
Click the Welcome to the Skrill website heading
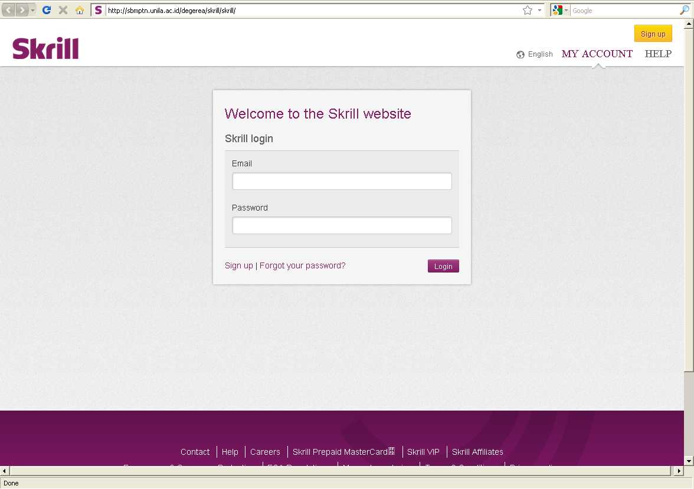317,114
